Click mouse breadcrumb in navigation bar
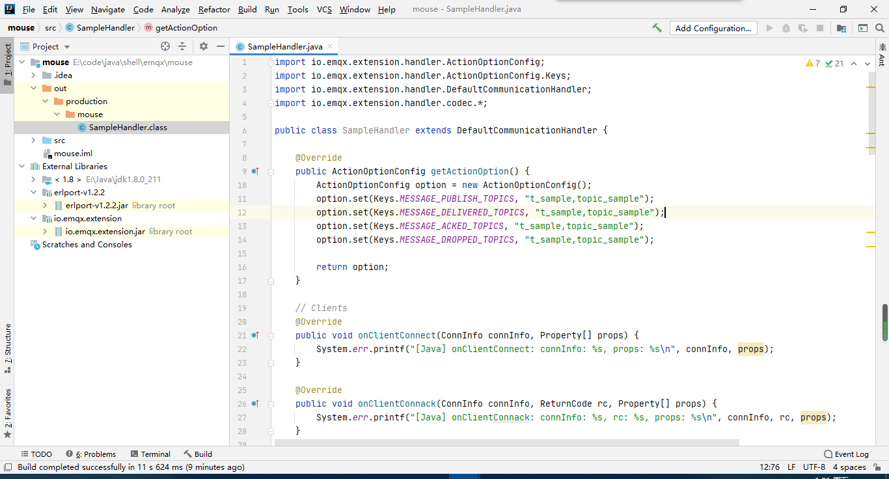 point(21,28)
